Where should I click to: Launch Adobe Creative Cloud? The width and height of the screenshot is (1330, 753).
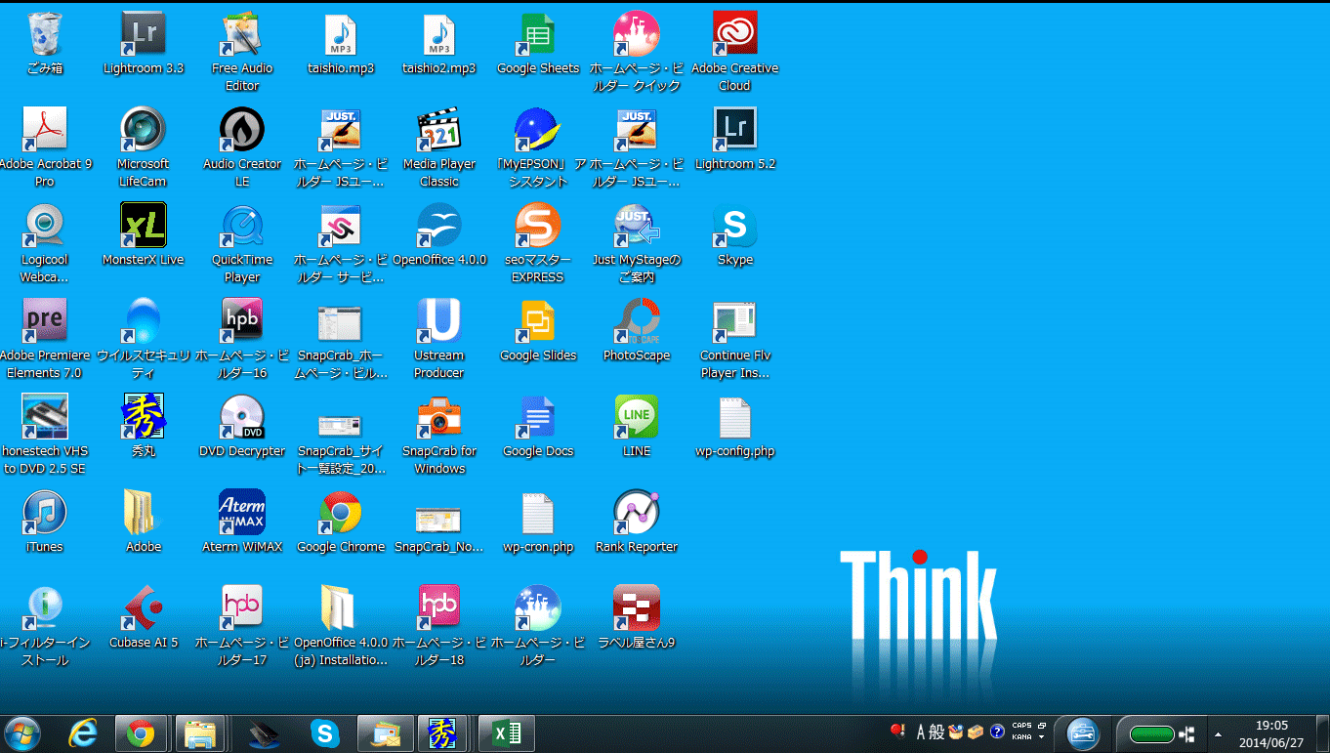point(735,53)
